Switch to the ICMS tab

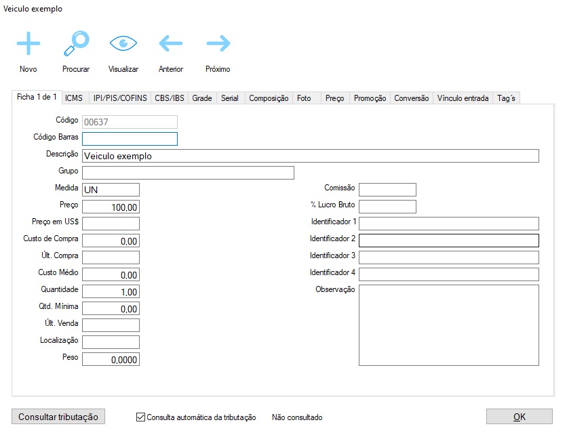pos(74,98)
